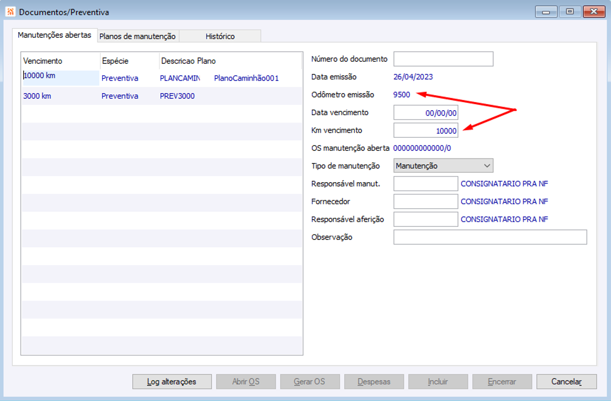Click the PLANCAMIN plan cell
This screenshot has width=611, height=401.
point(180,78)
